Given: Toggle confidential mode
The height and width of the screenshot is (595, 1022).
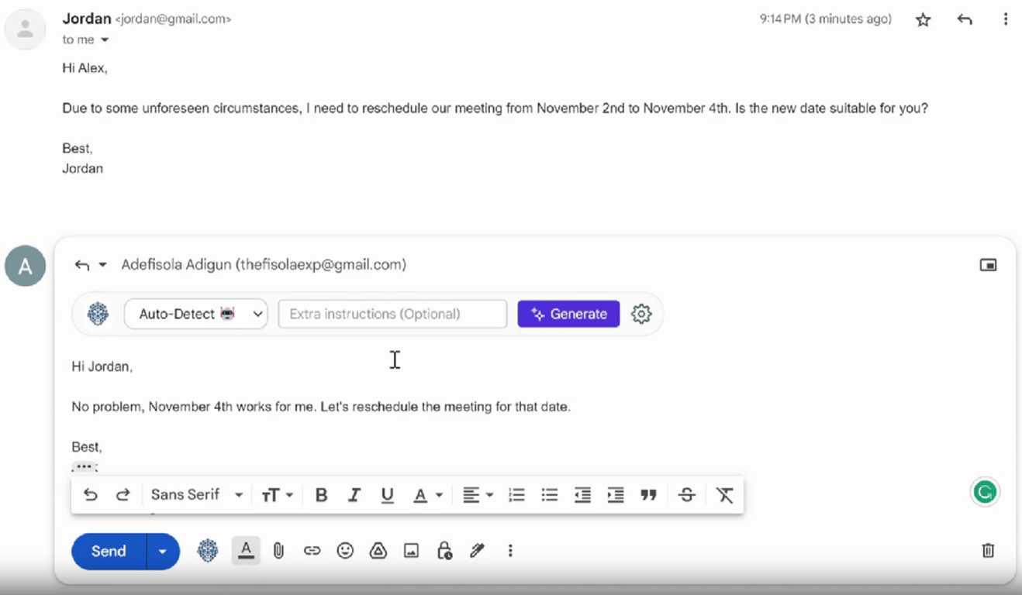Looking at the screenshot, I should pyautogui.click(x=444, y=551).
